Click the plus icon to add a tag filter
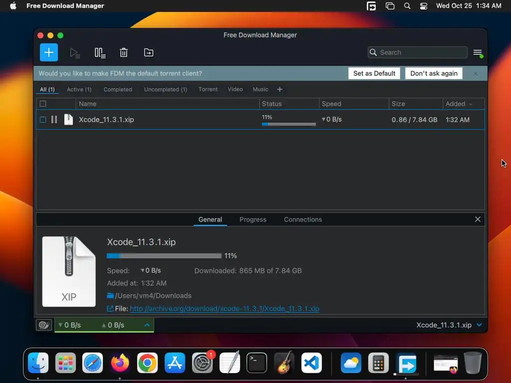511x383 pixels. (x=279, y=89)
